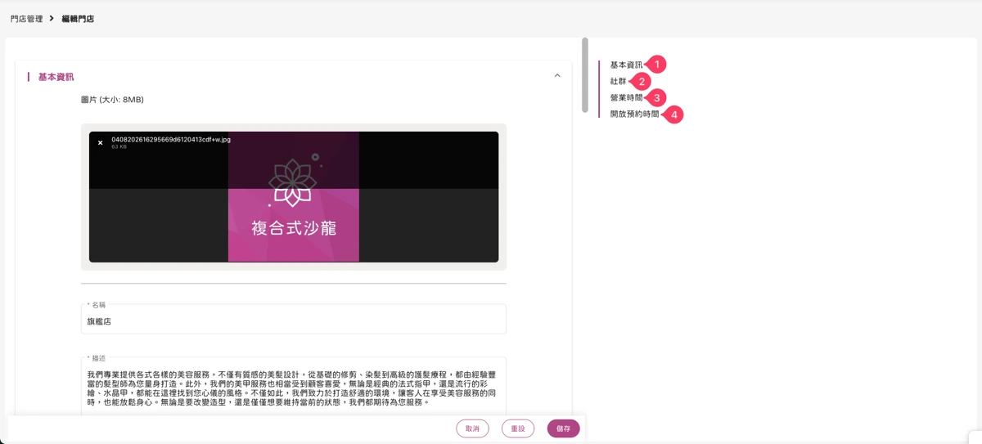This screenshot has width=982, height=444.
Task: Click the numbered badge 1 marker
Action: coord(657,64)
